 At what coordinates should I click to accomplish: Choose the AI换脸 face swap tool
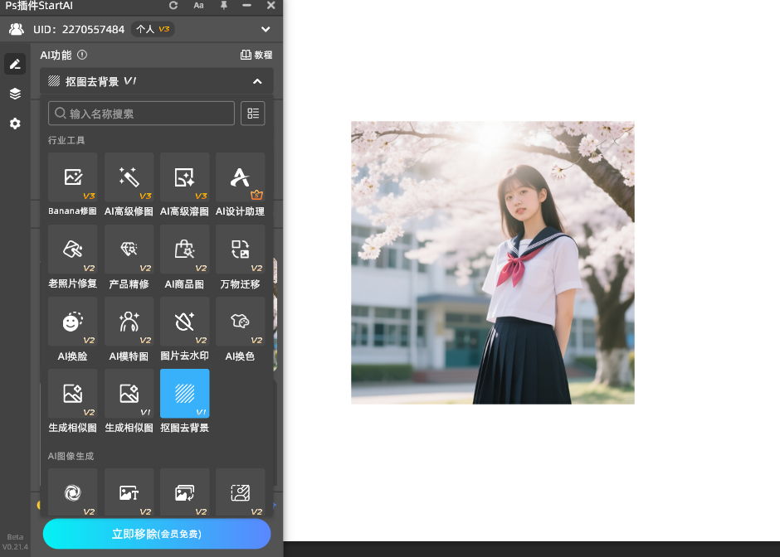[73, 322]
